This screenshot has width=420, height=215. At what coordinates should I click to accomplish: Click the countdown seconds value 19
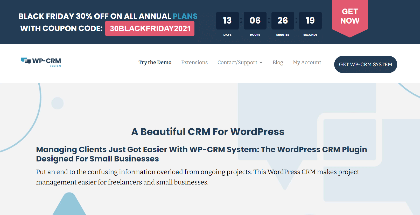(310, 21)
